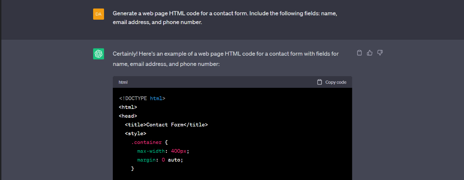Click the <head> tag in the code
The image size is (464, 180).
128,116
